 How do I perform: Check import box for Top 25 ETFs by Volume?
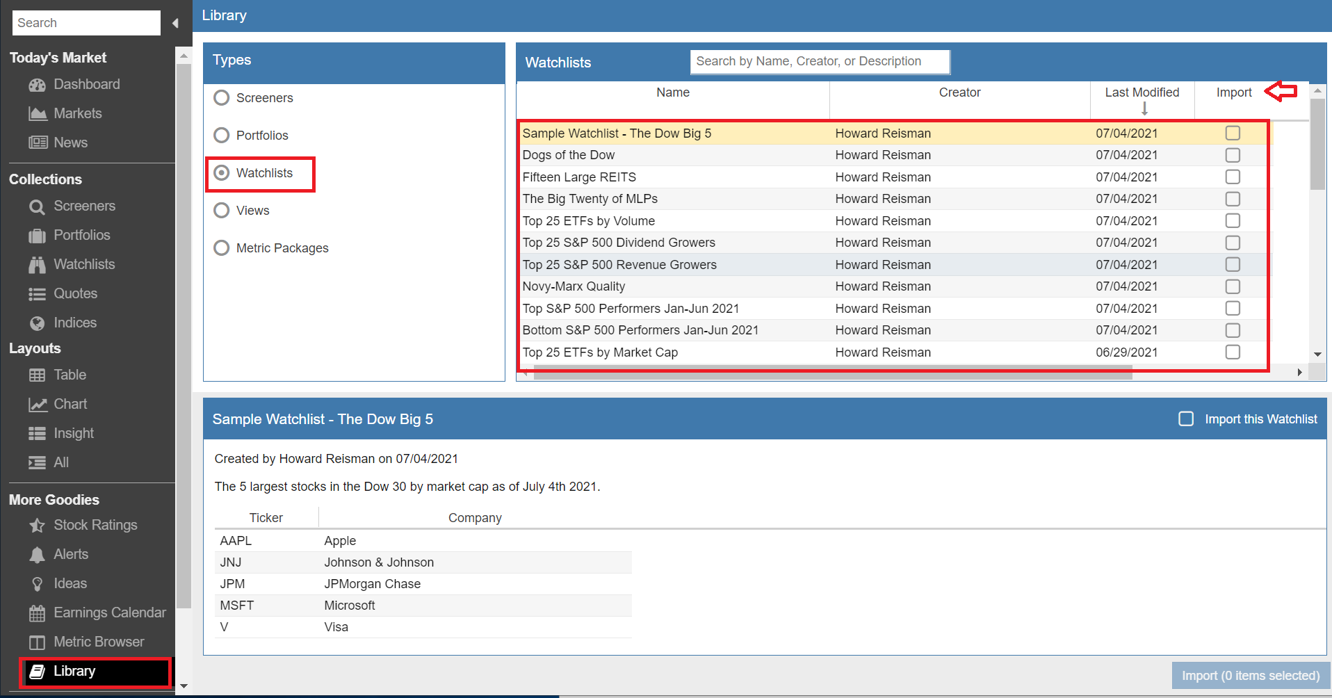tap(1233, 220)
